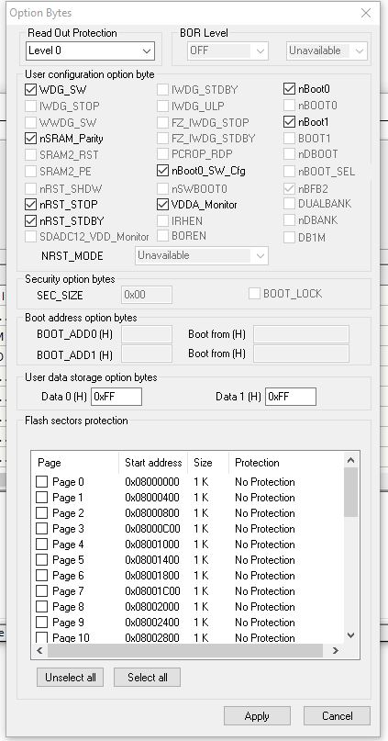Screen dimensions: 388x741
Task: Click the sectors list scroll down arrow
Action: [x=350, y=635]
